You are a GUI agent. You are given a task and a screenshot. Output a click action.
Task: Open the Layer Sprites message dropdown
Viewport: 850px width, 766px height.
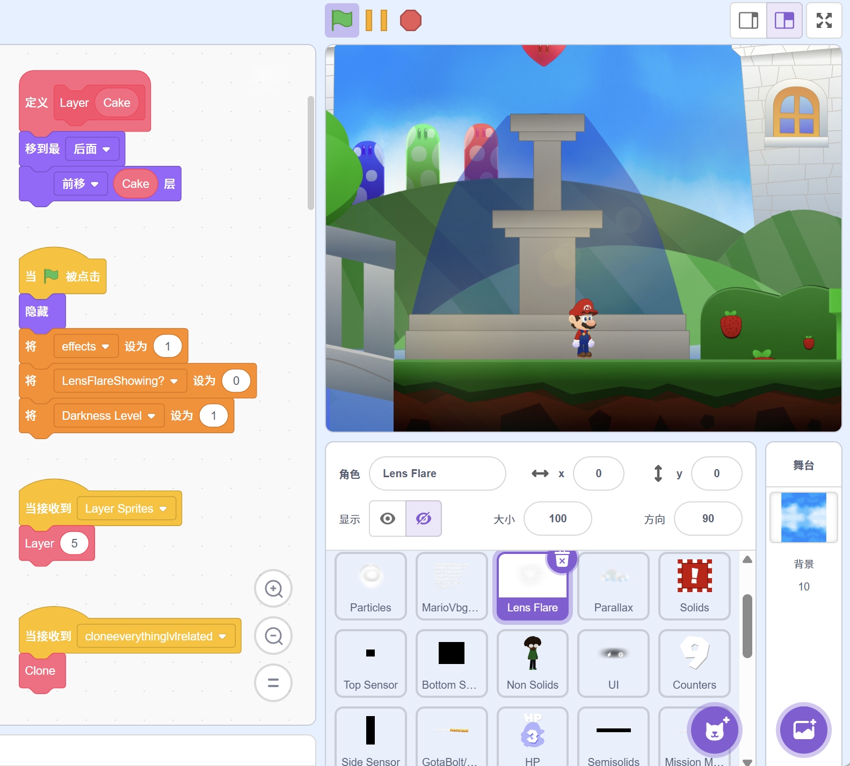(x=163, y=509)
